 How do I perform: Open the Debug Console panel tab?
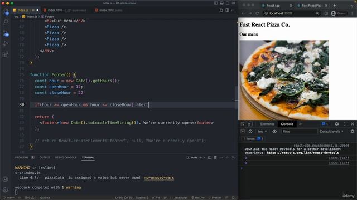66,157
